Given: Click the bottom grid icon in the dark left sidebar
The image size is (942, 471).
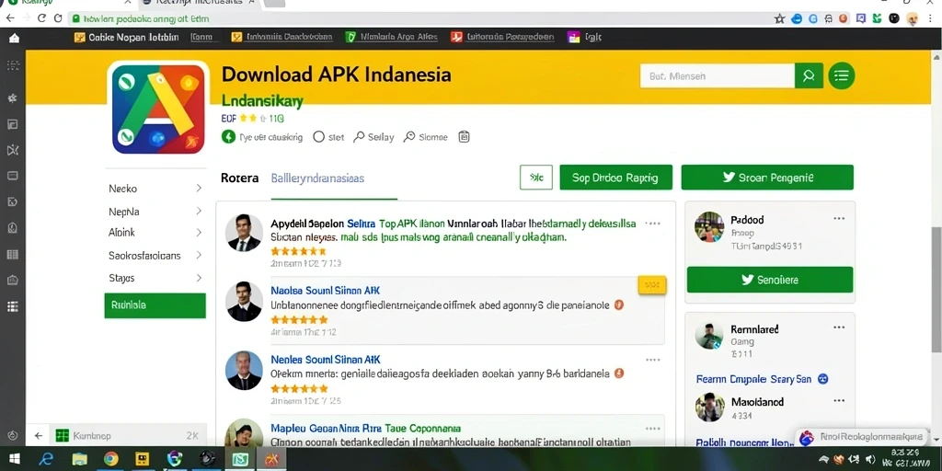Looking at the screenshot, I should pyautogui.click(x=13, y=307).
